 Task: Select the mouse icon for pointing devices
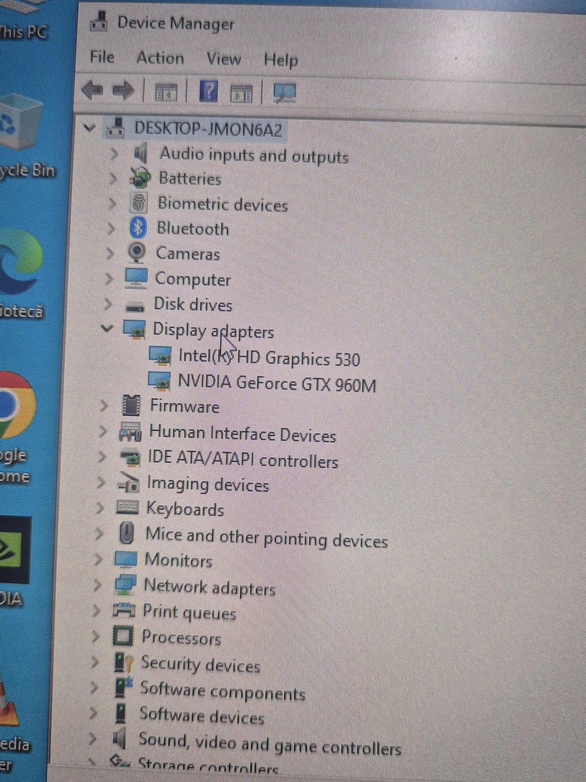pos(127,533)
